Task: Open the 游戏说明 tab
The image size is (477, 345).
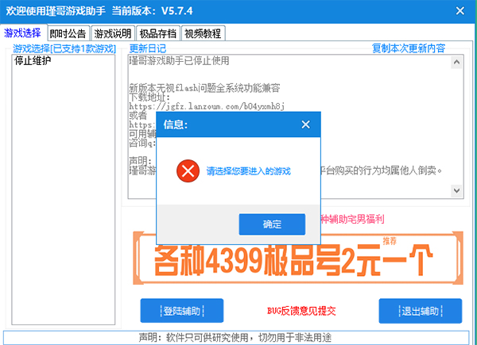Action: click(113, 33)
